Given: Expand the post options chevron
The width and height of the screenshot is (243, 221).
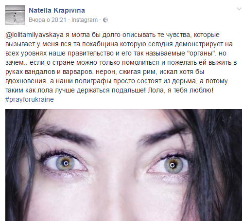Looking at the screenshot, I should (x=239, y=9).
